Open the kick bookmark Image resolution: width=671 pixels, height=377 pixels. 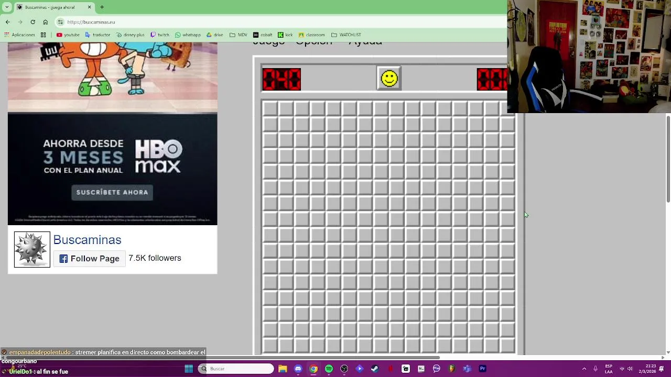pyautogui.click(x=285, y=35)
